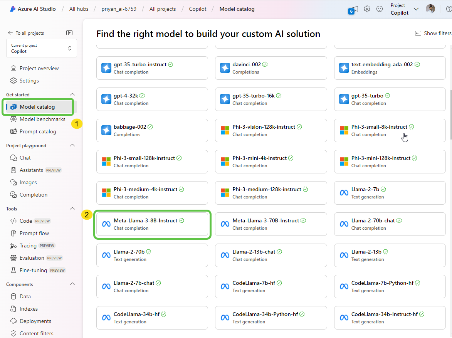Open the Phi-3-vision-128k-instruct model card
This screenshot has width=452, height=338.
(x=271, y=130)
